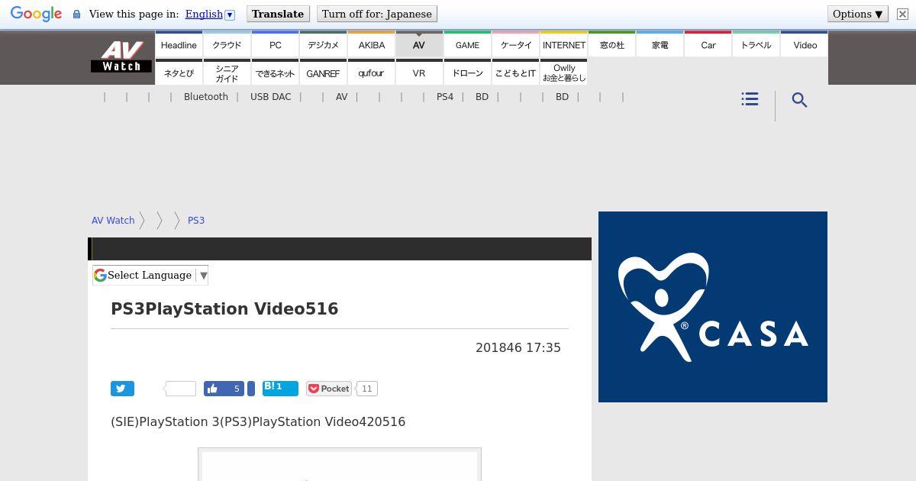Share article via Twitter bird button
The image size is (916, 481).
(122, 389)
